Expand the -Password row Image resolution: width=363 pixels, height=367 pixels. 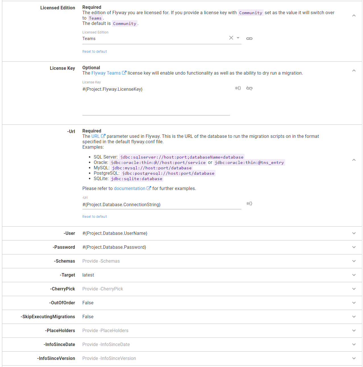click(x=354, y=247)
